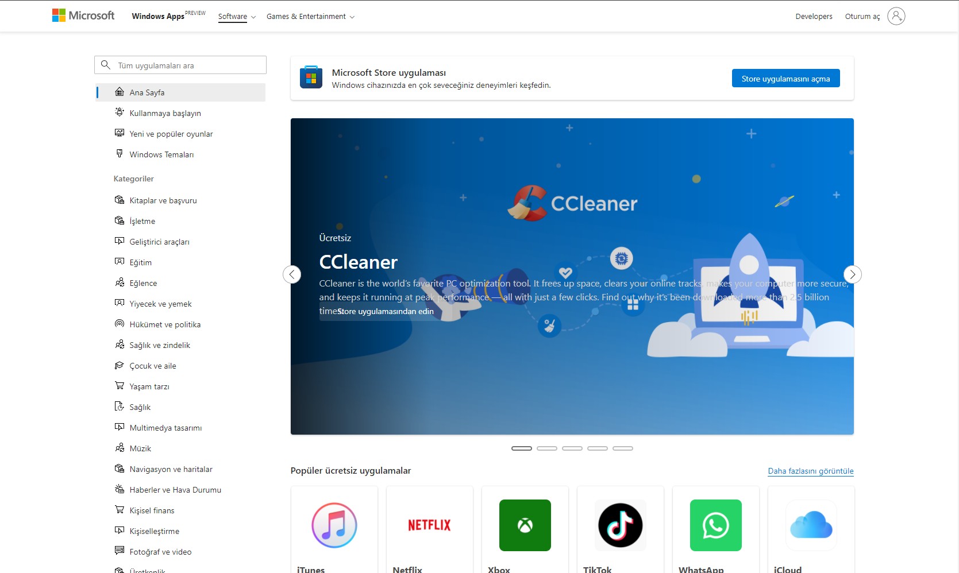
Task: Click Store uygulamasından edin button
Action: pos(386,311)
